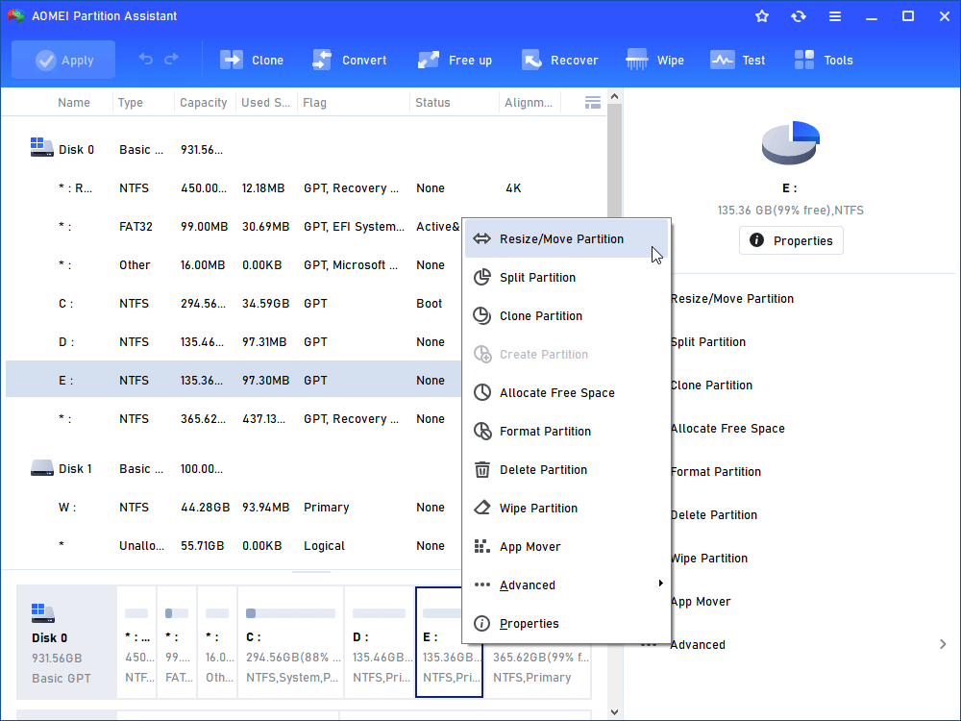
Task: Click the Properties button under E: drive
Action: pos(791,240)
